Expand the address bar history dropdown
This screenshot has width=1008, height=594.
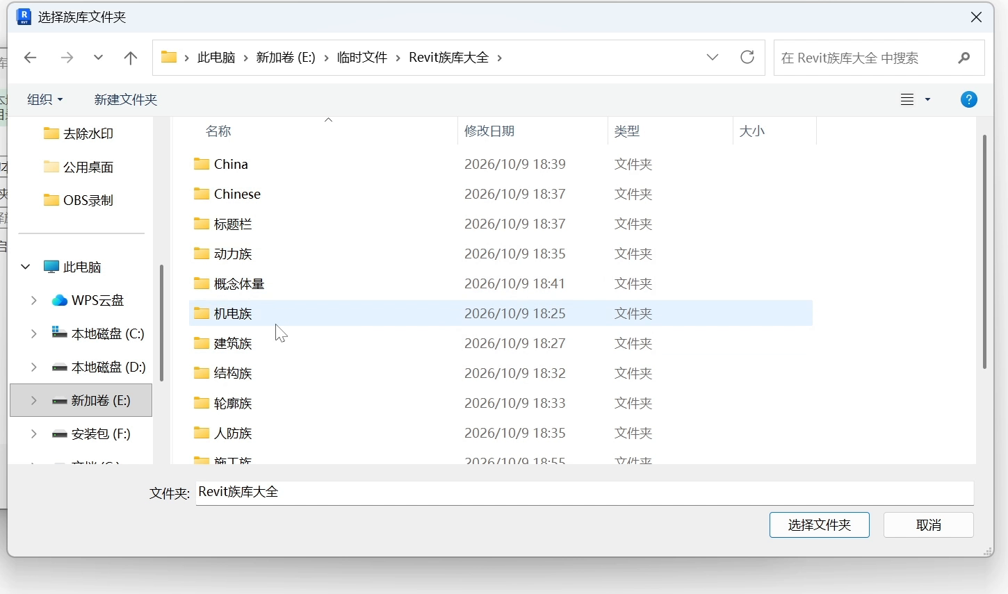point(713,57)
